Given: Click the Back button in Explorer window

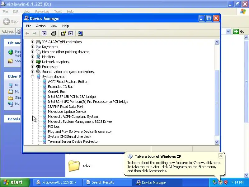Looking at the screenshot, I should click(x=11, y=22).
